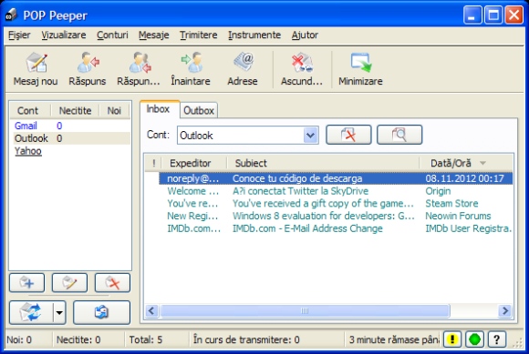The width and height of the screenshot is (529, 354).
Task: Select message 'Windows 8 evaluation for developers'
Action: tap(323, 216)
